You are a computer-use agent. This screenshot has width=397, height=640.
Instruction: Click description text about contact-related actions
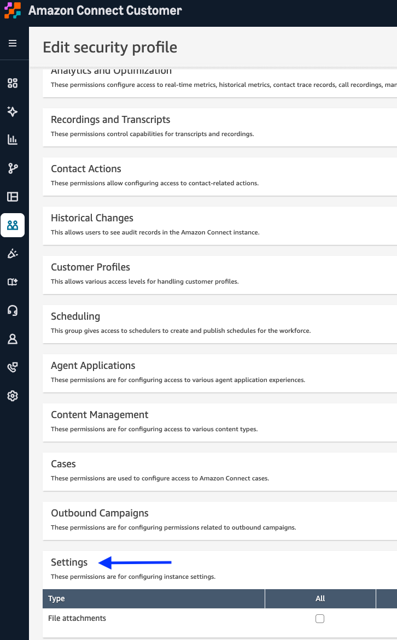click(x=154, y=183)
